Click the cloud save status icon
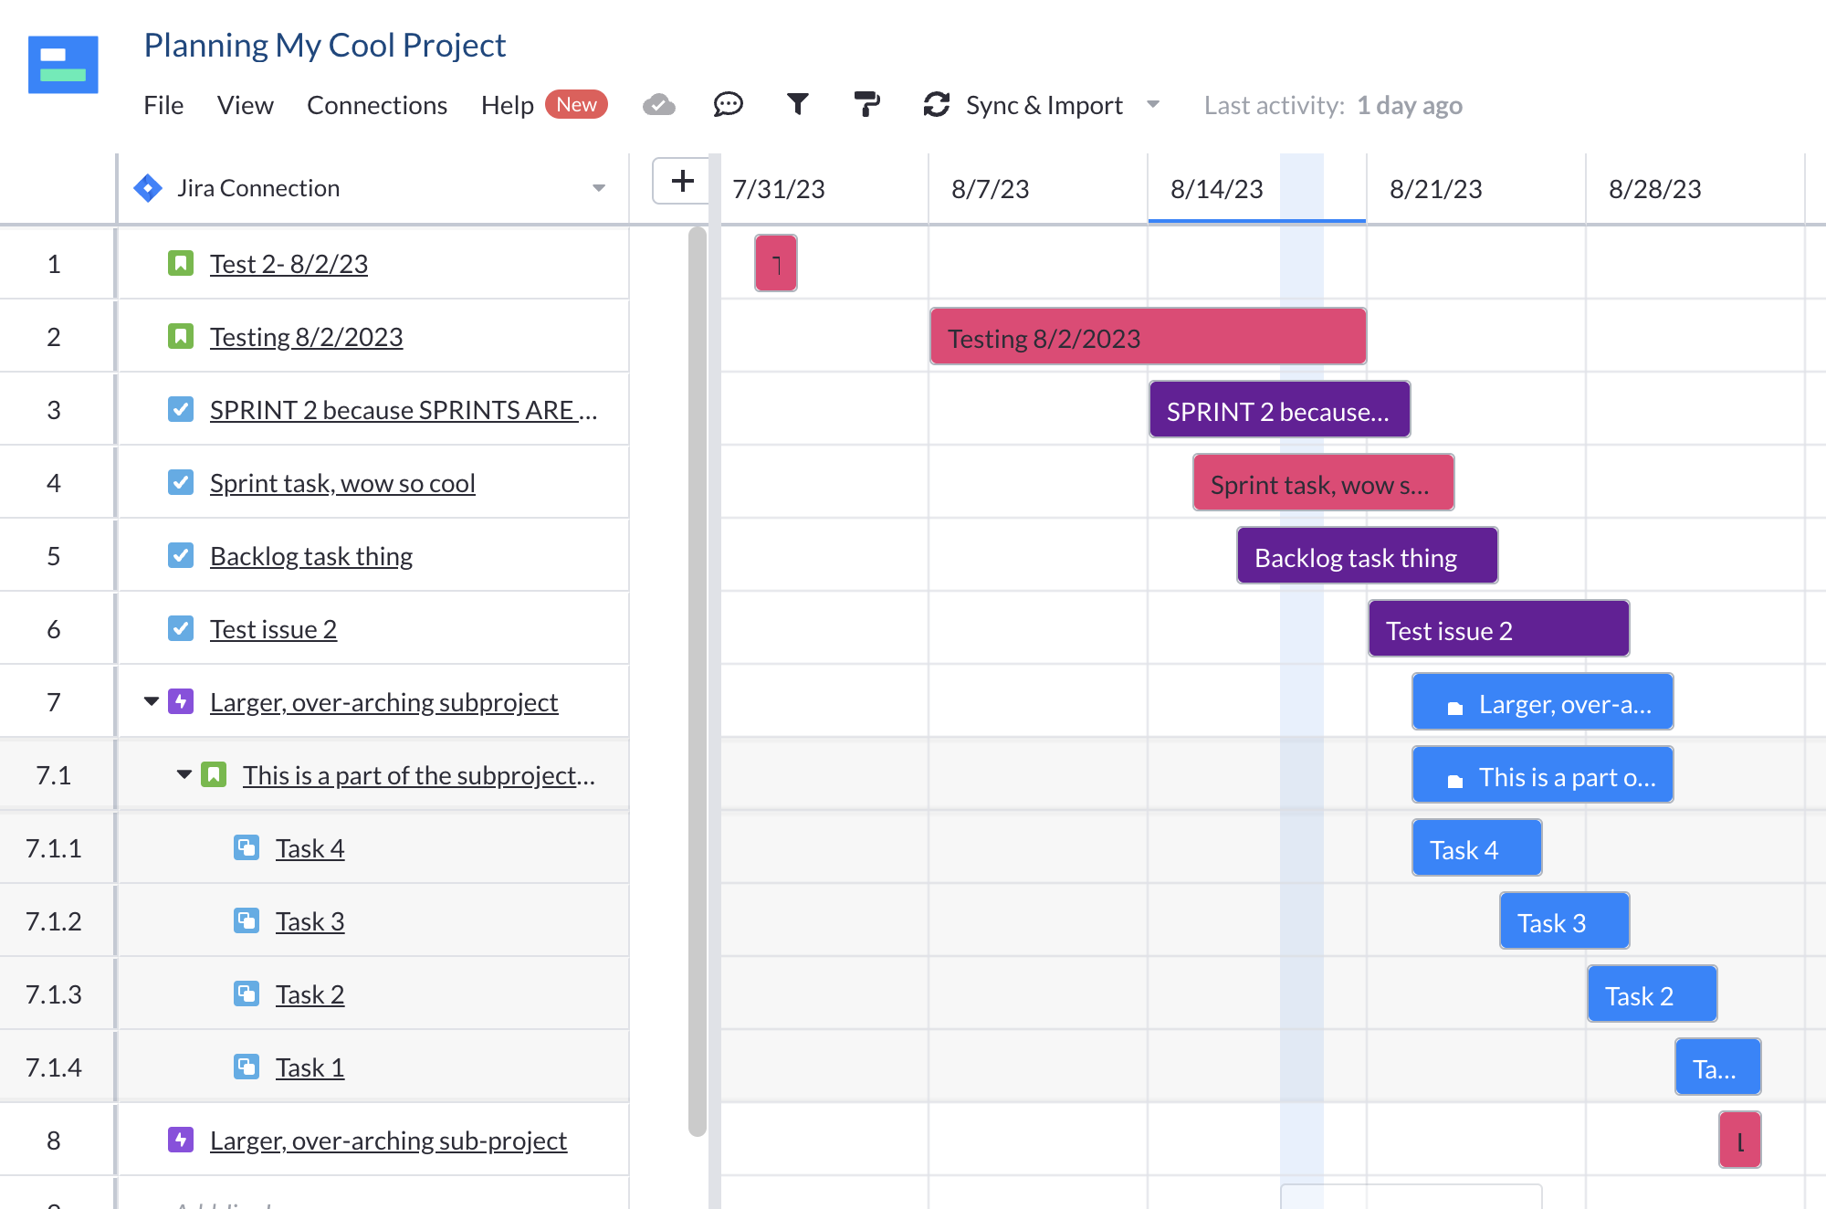This screenshot has height=1209, width=1826. click(x=659, y=105)
